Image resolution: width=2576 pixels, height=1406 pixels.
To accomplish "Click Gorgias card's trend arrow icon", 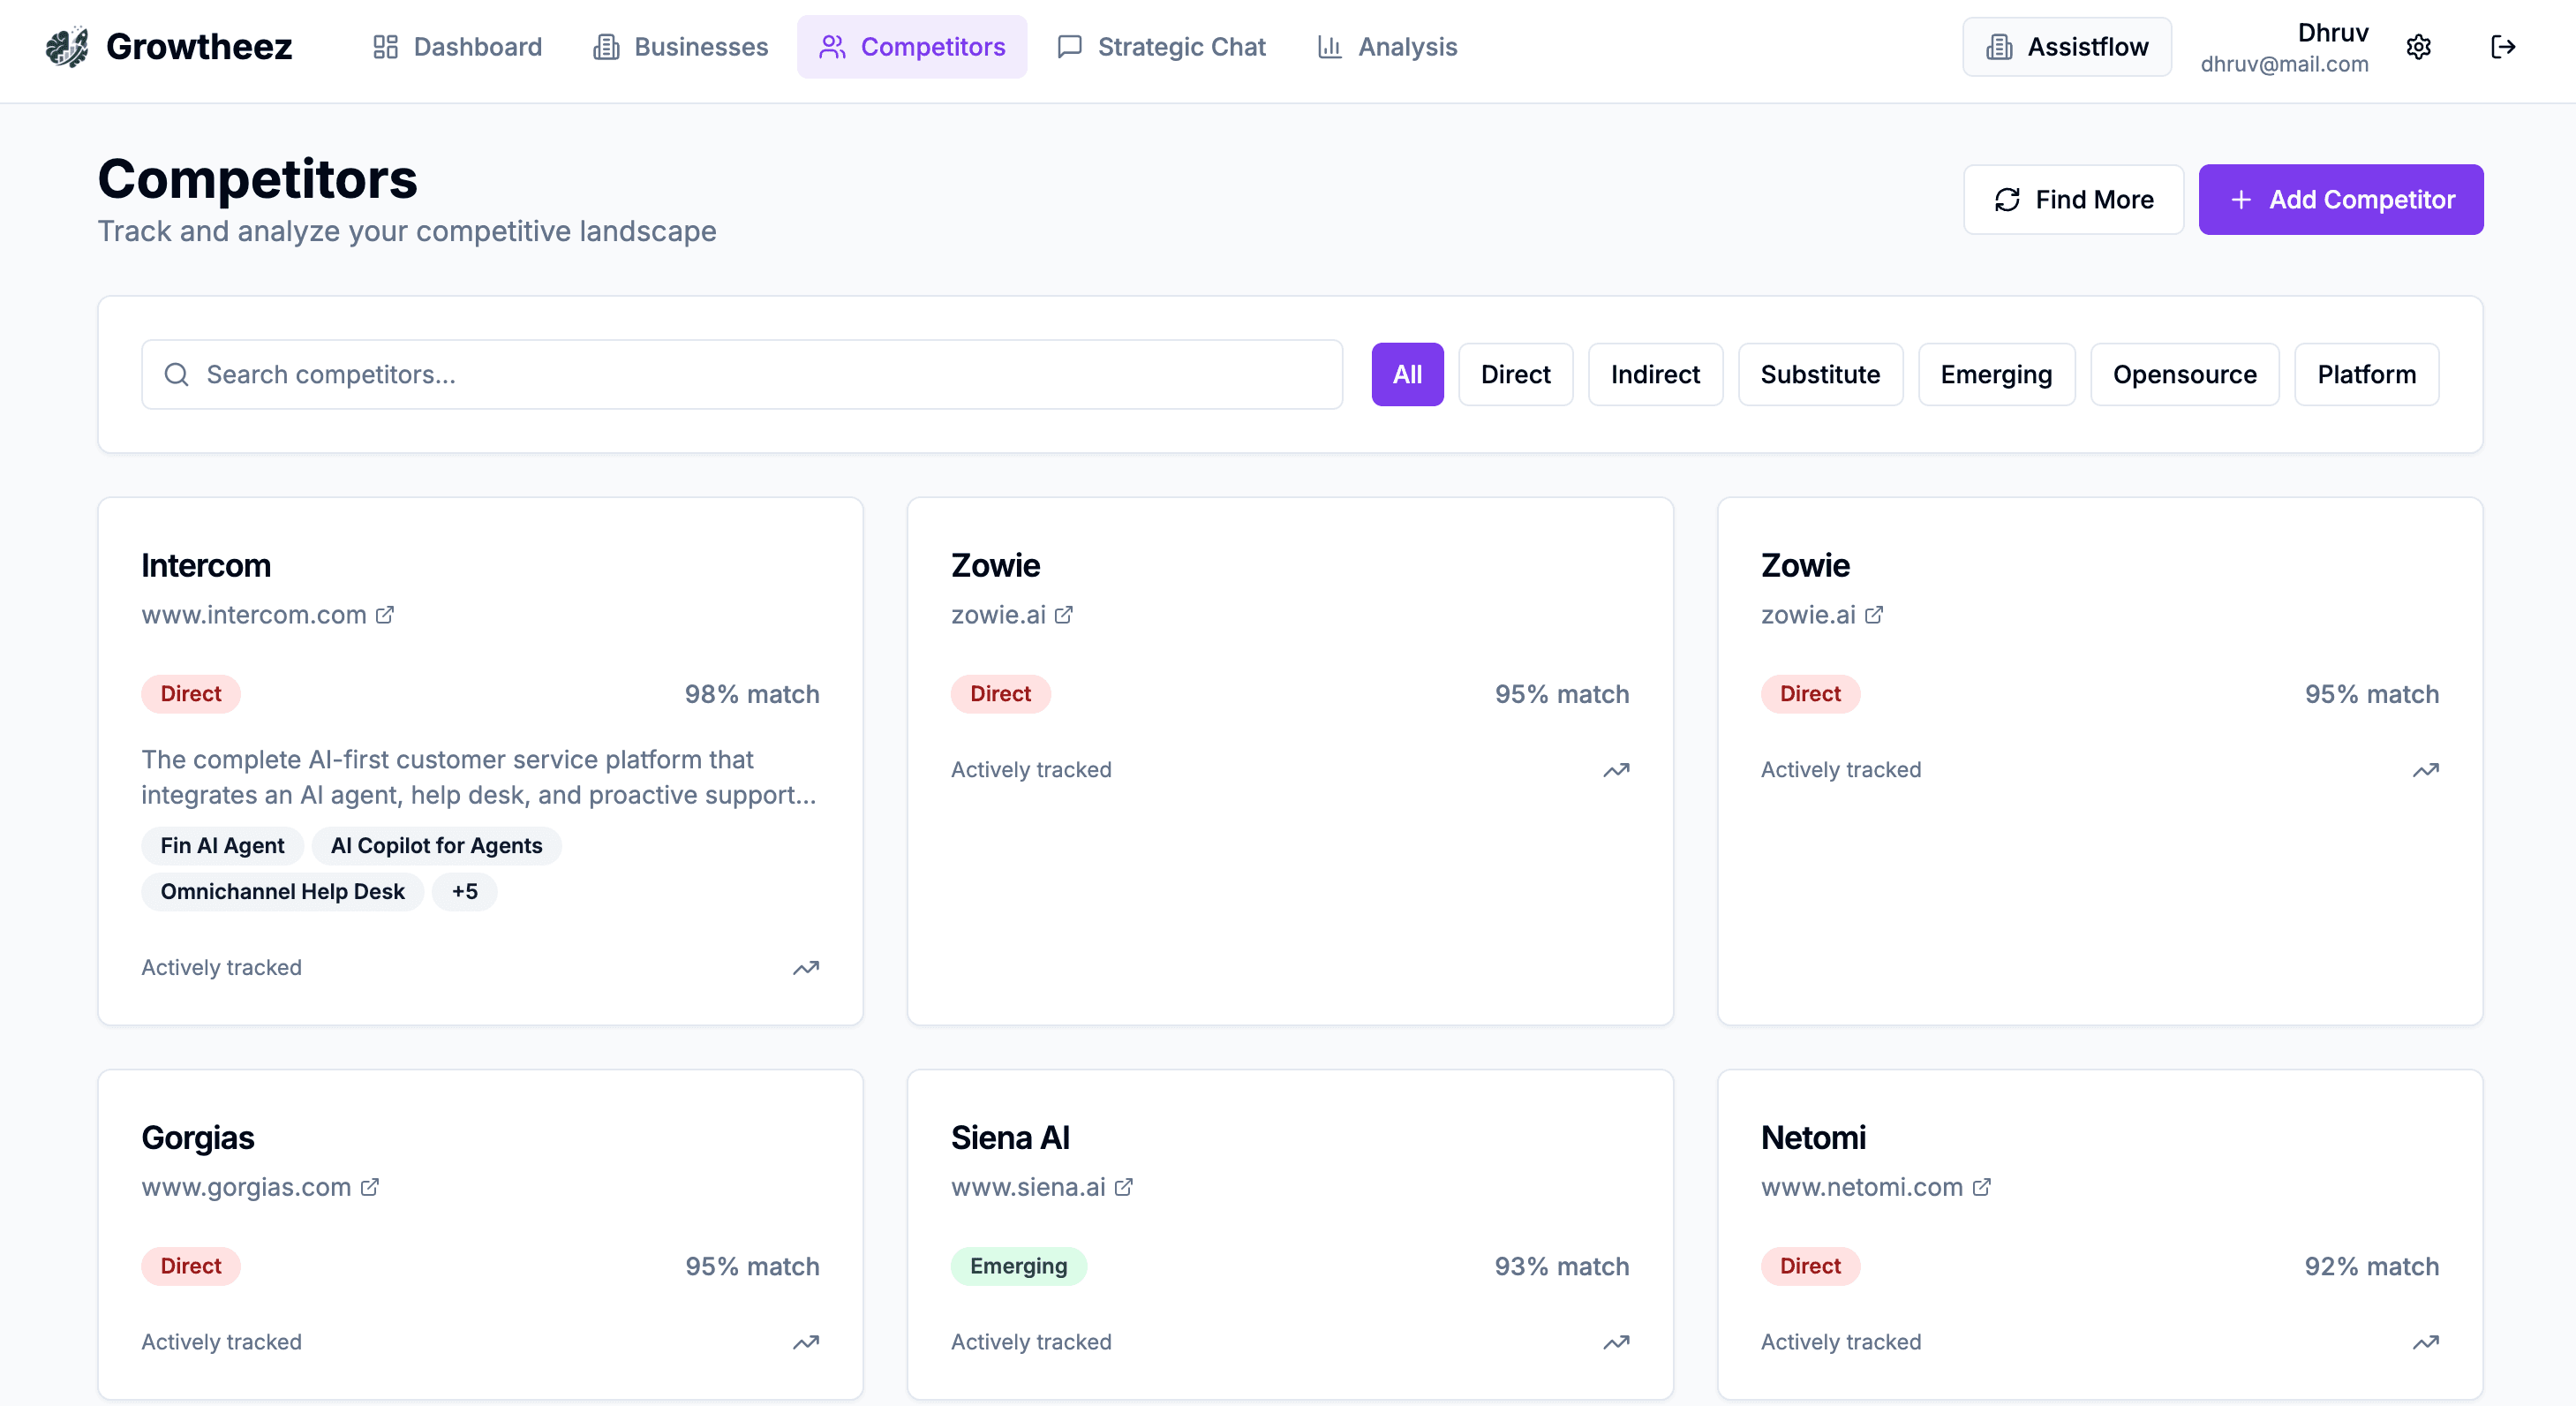I will point(806,1342).
